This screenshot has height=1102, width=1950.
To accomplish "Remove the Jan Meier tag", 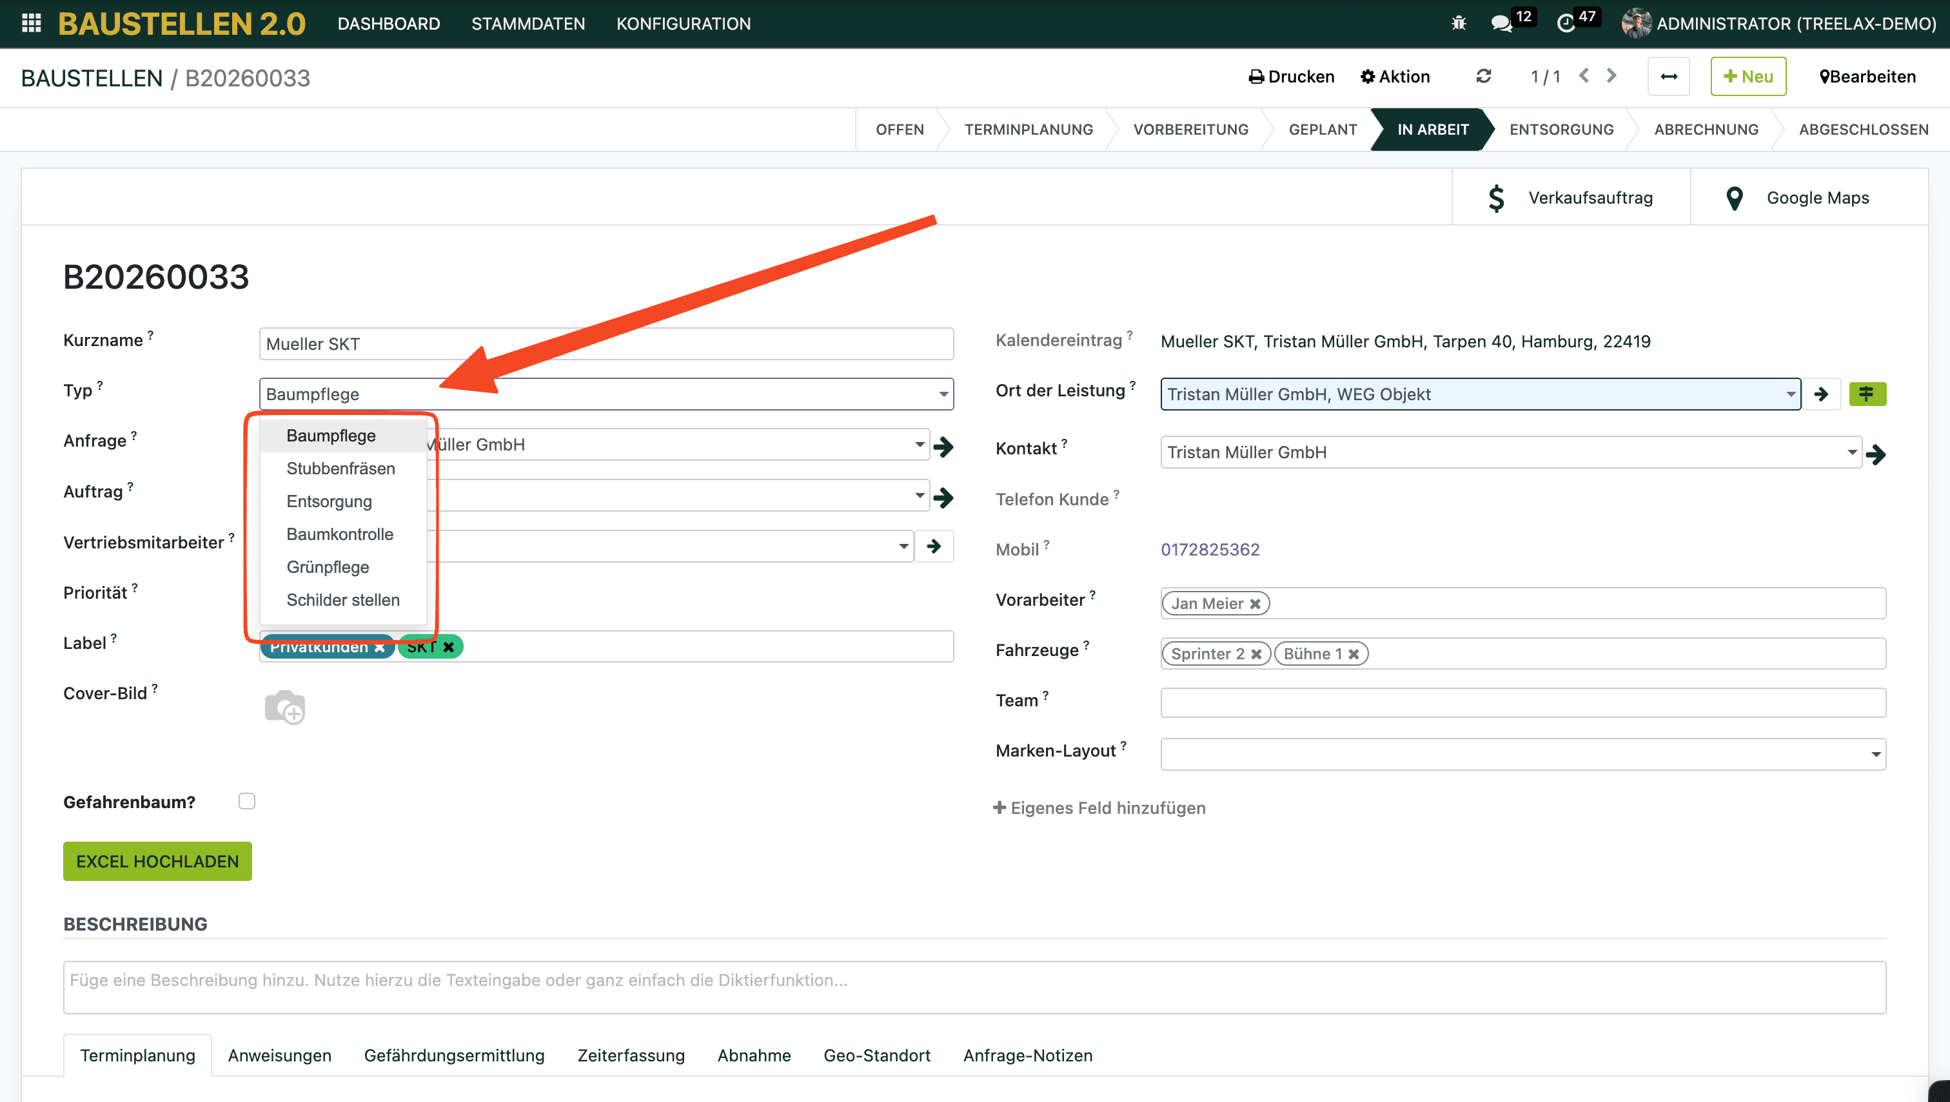I will (1255, 604).
